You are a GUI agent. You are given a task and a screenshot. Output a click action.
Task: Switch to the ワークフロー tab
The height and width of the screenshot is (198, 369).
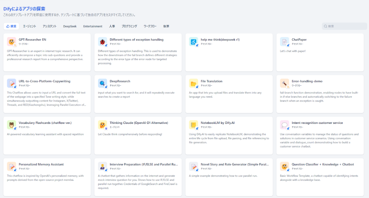coord(150,26)
